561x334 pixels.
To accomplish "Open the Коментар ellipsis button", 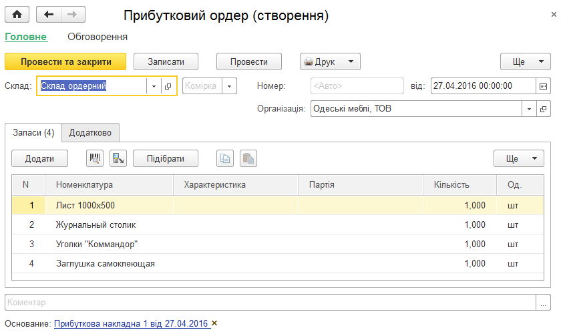I will [543, 303].
